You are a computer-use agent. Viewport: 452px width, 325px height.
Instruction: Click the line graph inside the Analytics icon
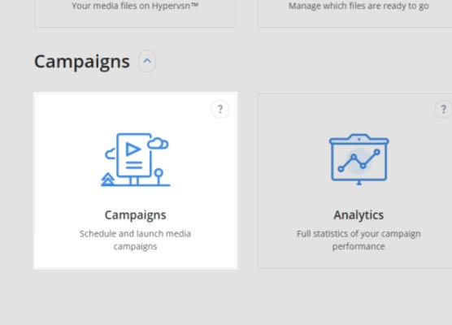359,160
